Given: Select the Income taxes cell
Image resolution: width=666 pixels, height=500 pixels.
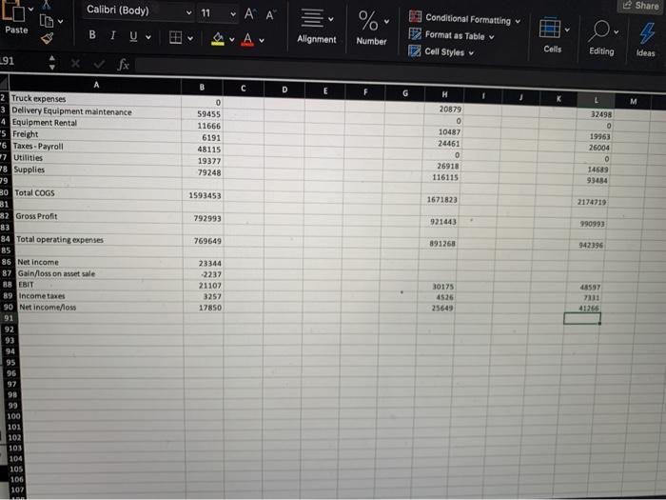Looking at the screenshot, I should click(x=100, y=296).
